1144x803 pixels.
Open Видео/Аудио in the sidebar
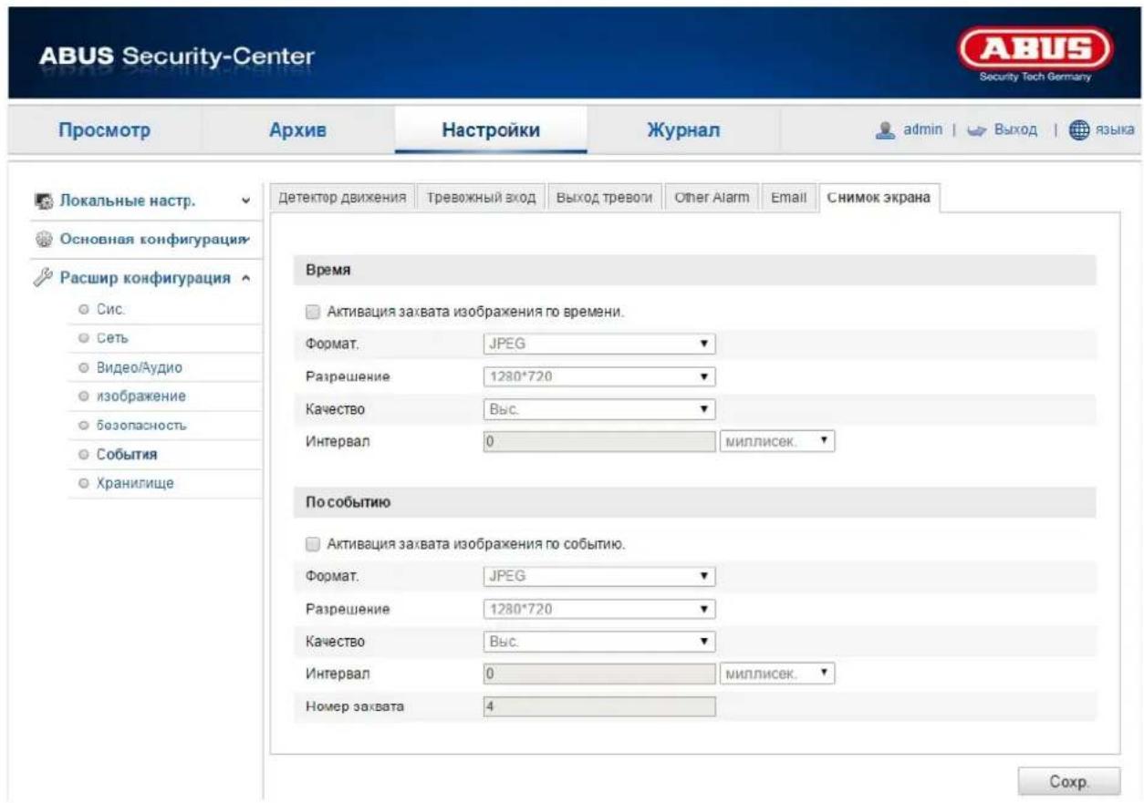tap(140, 367)
